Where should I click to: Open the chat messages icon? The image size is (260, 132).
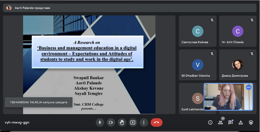pos(230,123)
